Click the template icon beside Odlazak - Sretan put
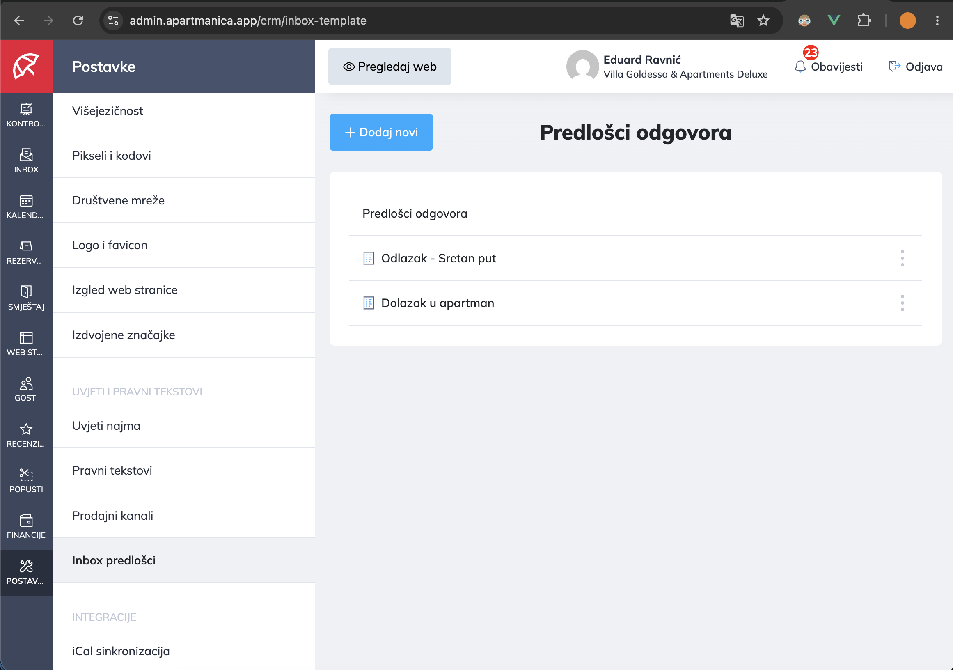This screenshot has height=670, width=953. point(369,258)
